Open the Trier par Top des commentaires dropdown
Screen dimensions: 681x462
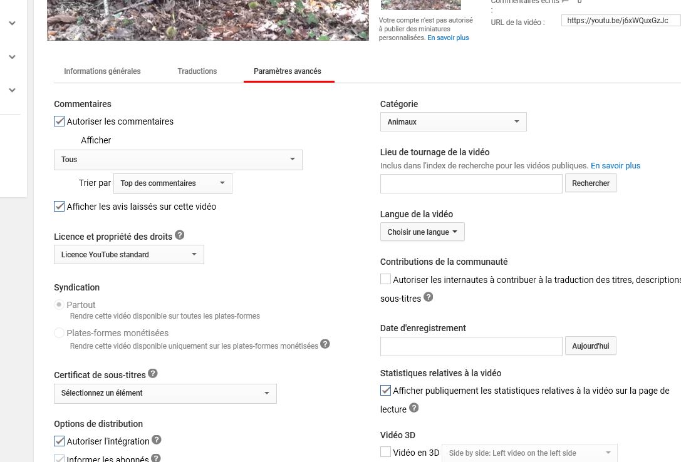pyautogui.click(x=172, y=183)
